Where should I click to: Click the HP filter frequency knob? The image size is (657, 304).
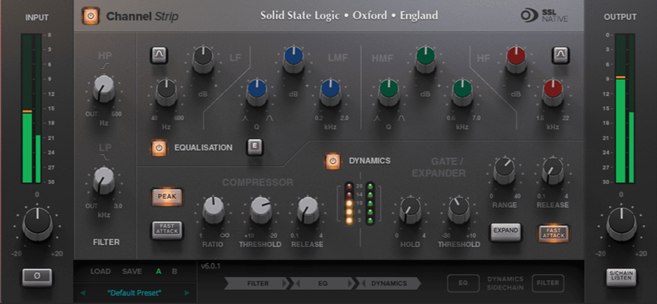coord(104,89)
